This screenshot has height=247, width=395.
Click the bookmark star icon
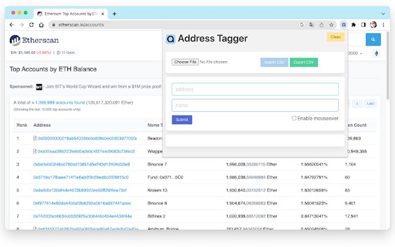[x=331, y=24]
